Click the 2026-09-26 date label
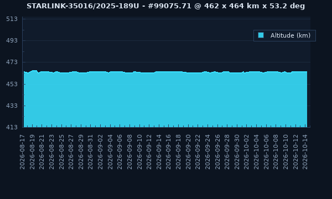 (217, 152)
